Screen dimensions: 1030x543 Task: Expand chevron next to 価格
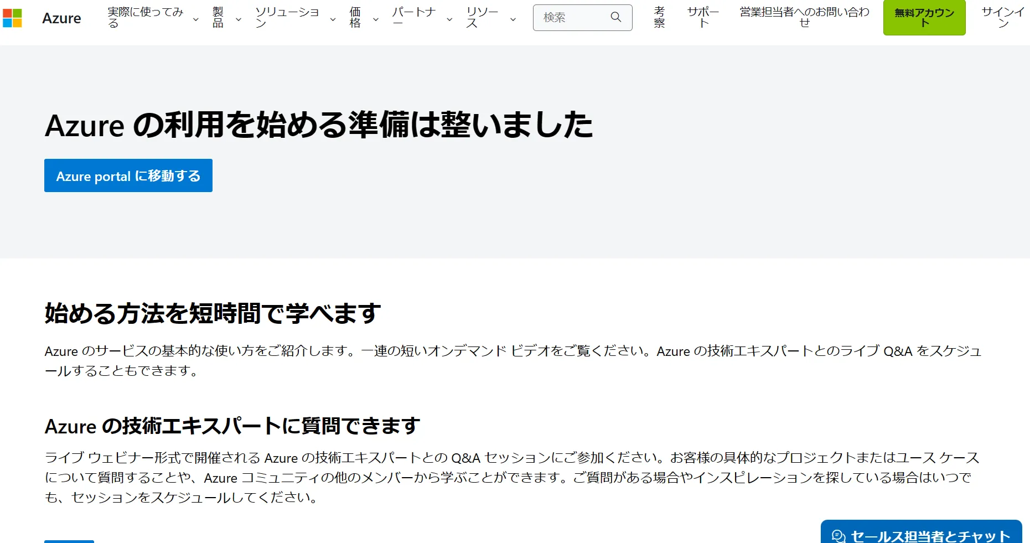click(376, 19)
